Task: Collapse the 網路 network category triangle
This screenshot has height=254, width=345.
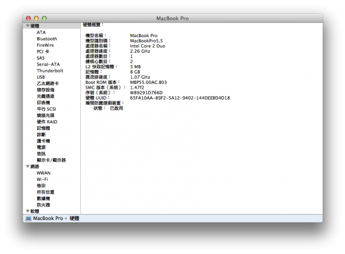Action: [x=27, y=166]
